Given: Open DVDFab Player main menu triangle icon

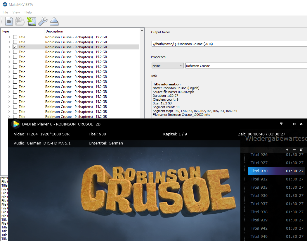Looking at the screenshot, I should click(281, 124).
